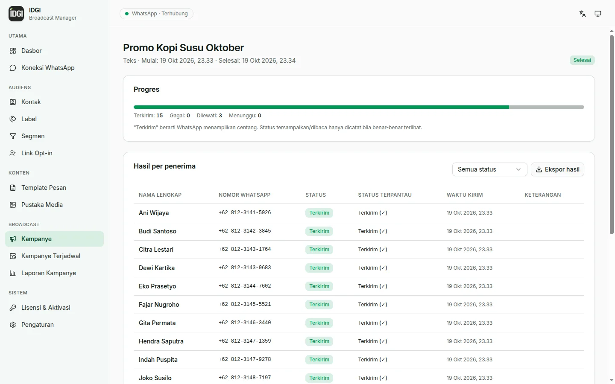
Task: Toggle the display theme monitor icon
Action: 598,14
